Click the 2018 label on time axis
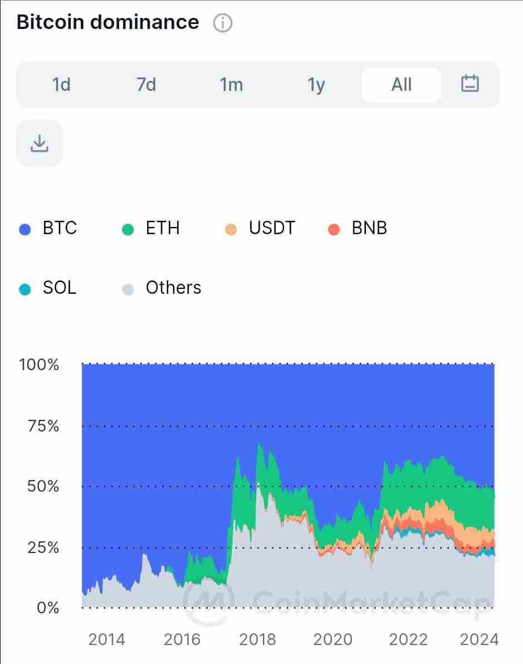523x664 pixels. pos(258,639)
